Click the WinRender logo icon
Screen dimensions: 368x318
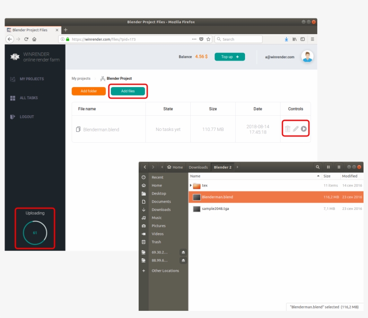coord(15,57)
